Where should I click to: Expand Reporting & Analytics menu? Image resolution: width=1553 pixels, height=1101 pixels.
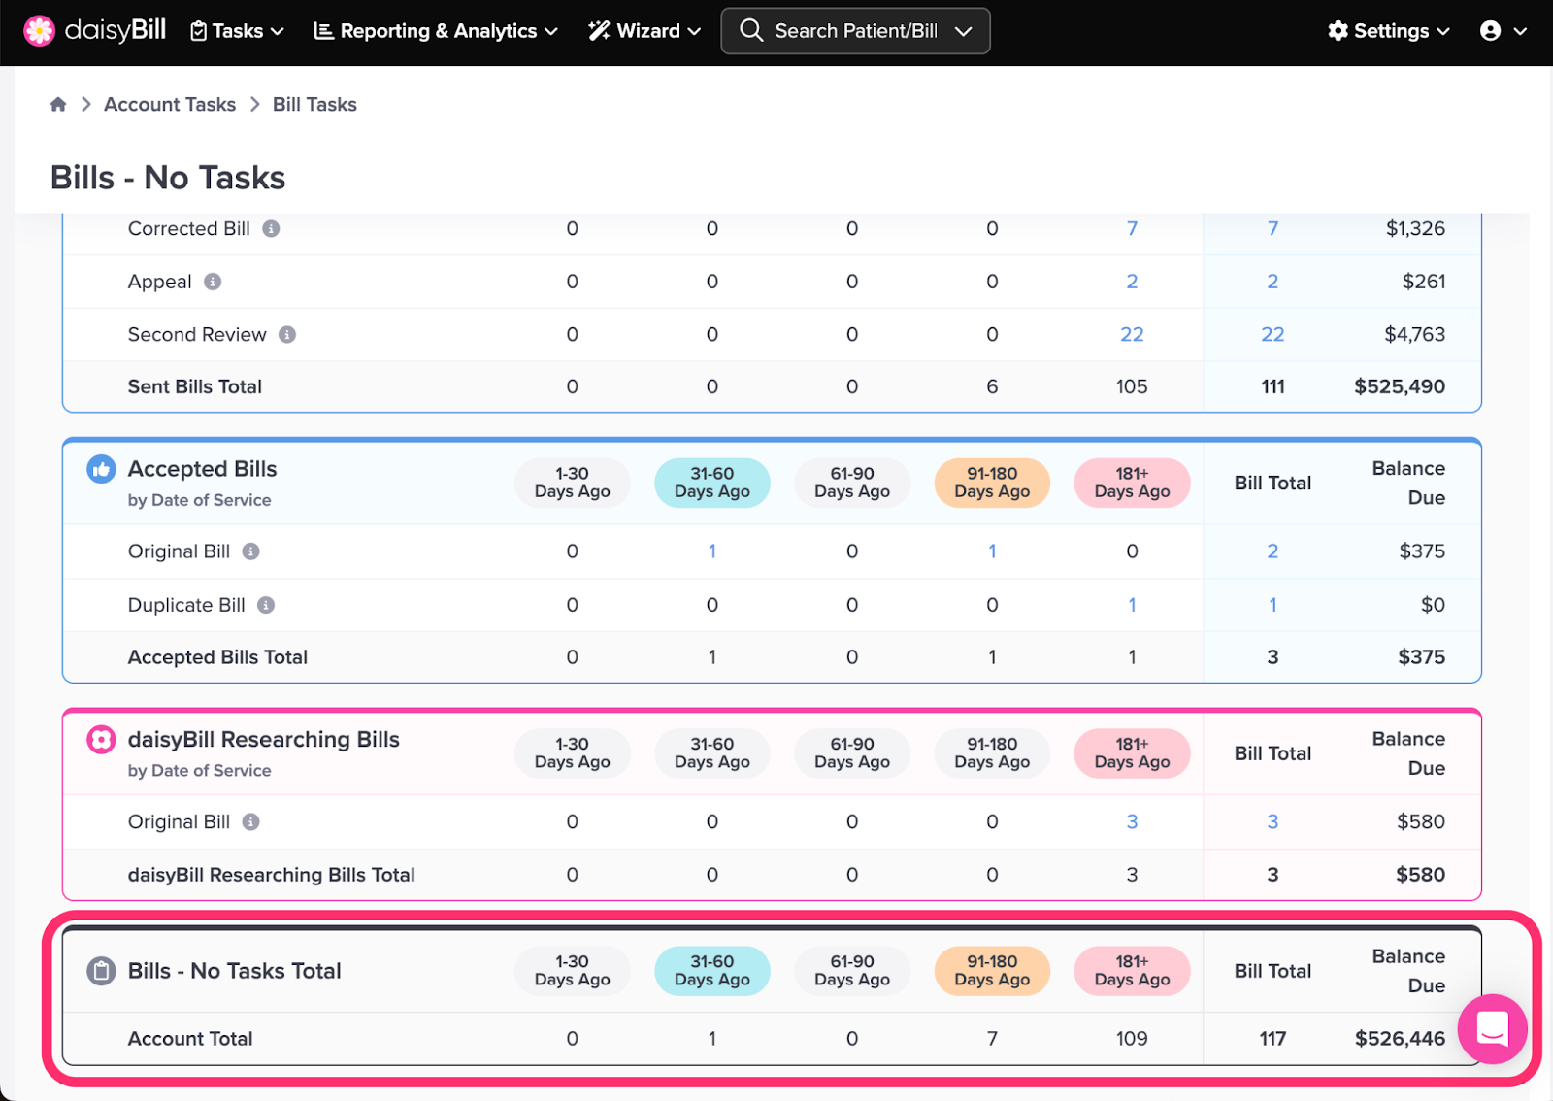click(436, 31)
